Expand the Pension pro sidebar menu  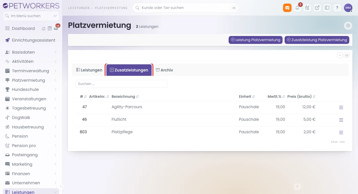tap(31, 145)
